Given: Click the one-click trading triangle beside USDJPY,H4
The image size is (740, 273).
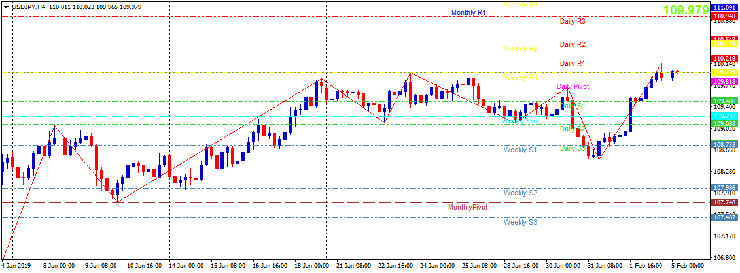Looking at the screenshot, I should pyautogui.click(x=6, y=7).
